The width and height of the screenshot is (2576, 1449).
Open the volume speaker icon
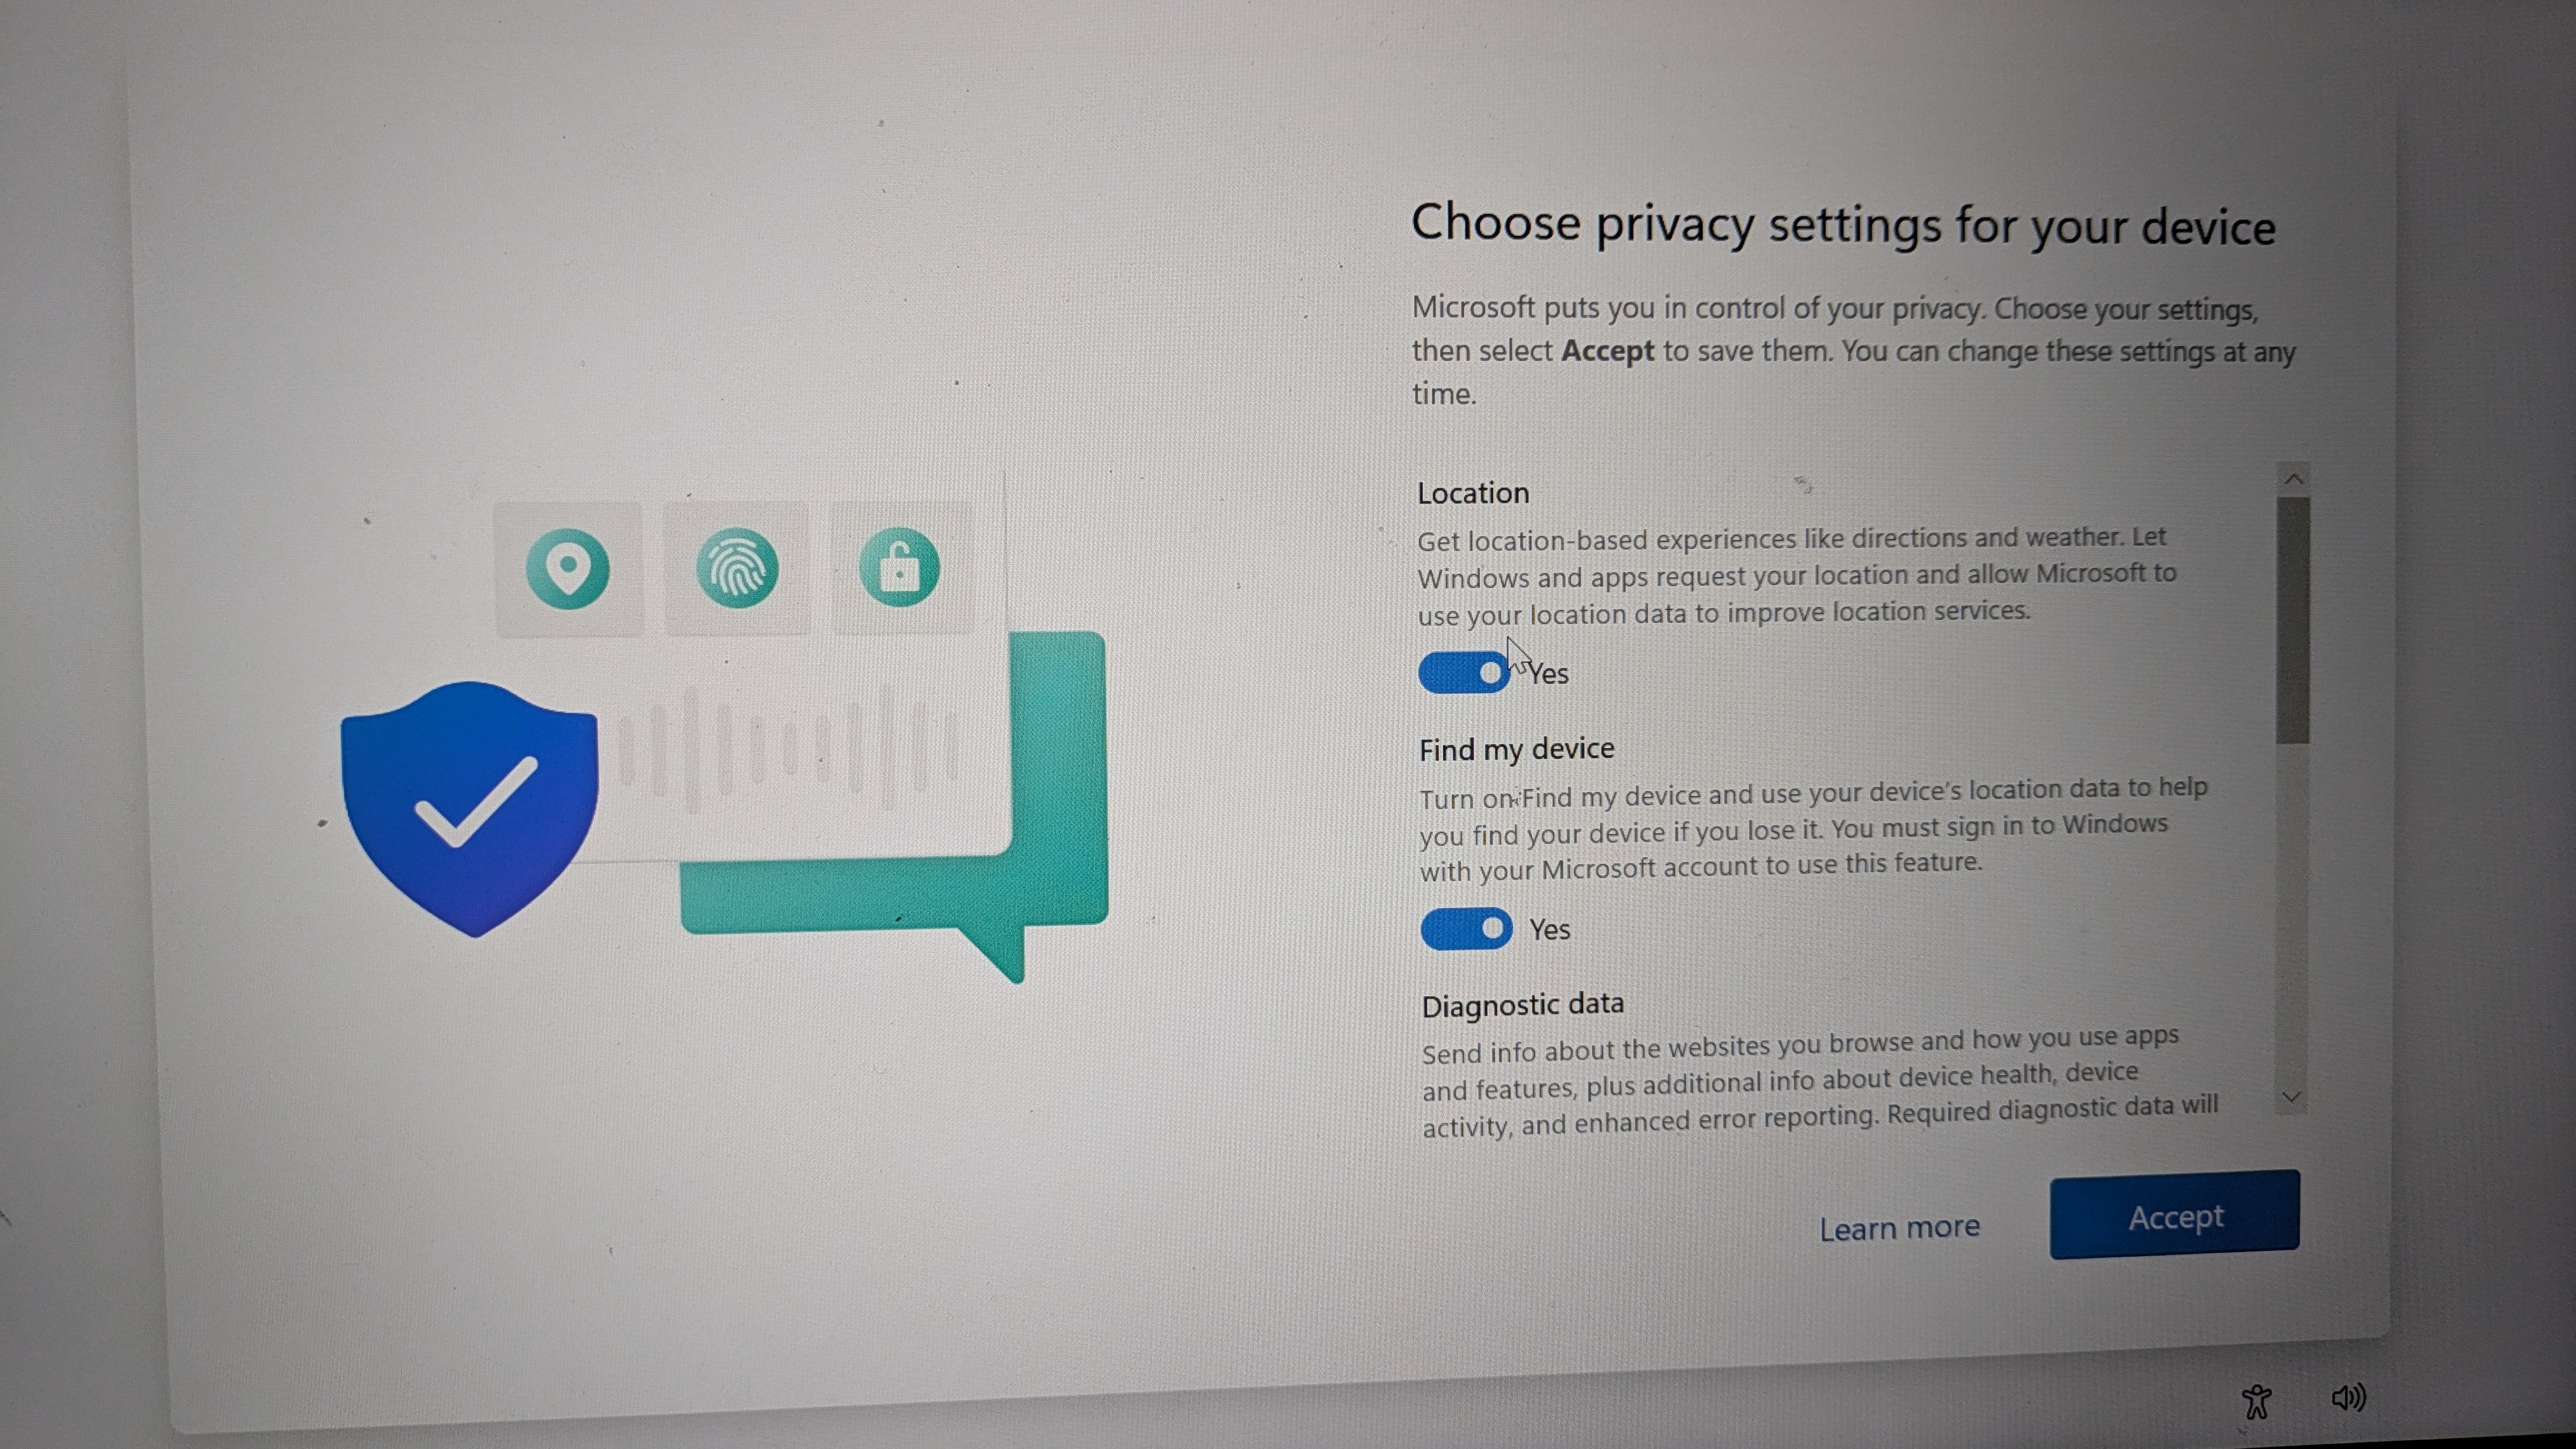[2348, 1397]
